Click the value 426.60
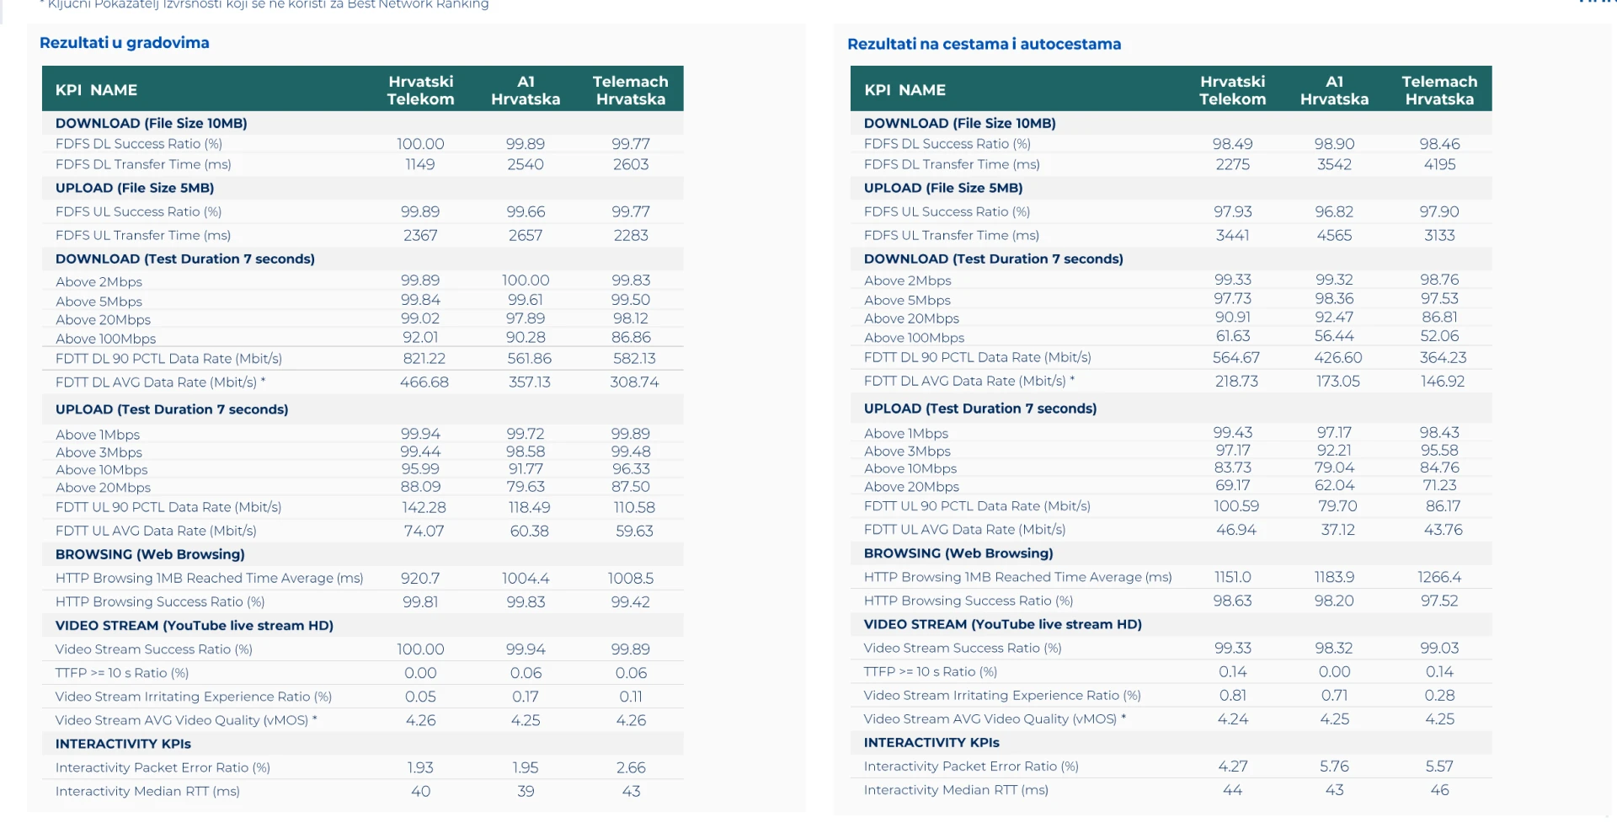1617x828 pixels. (1338, 357)
